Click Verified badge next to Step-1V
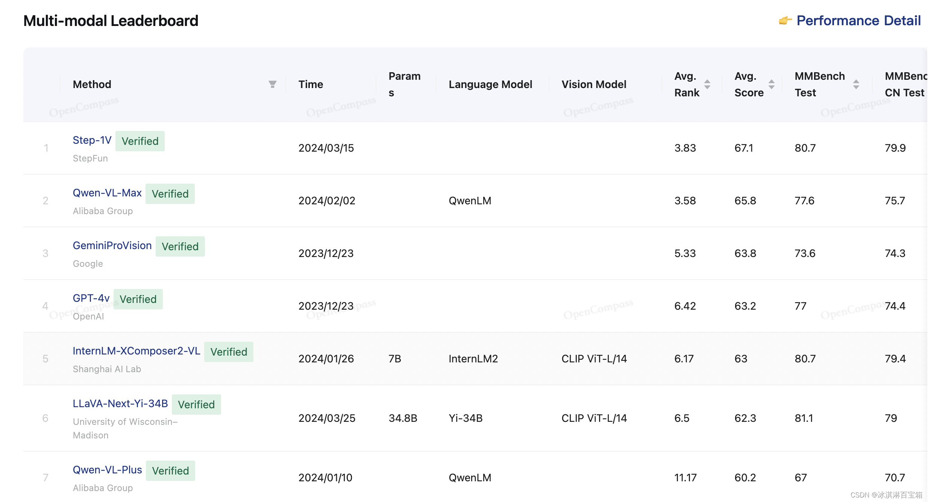928x502 pixels. click(140, 141)
